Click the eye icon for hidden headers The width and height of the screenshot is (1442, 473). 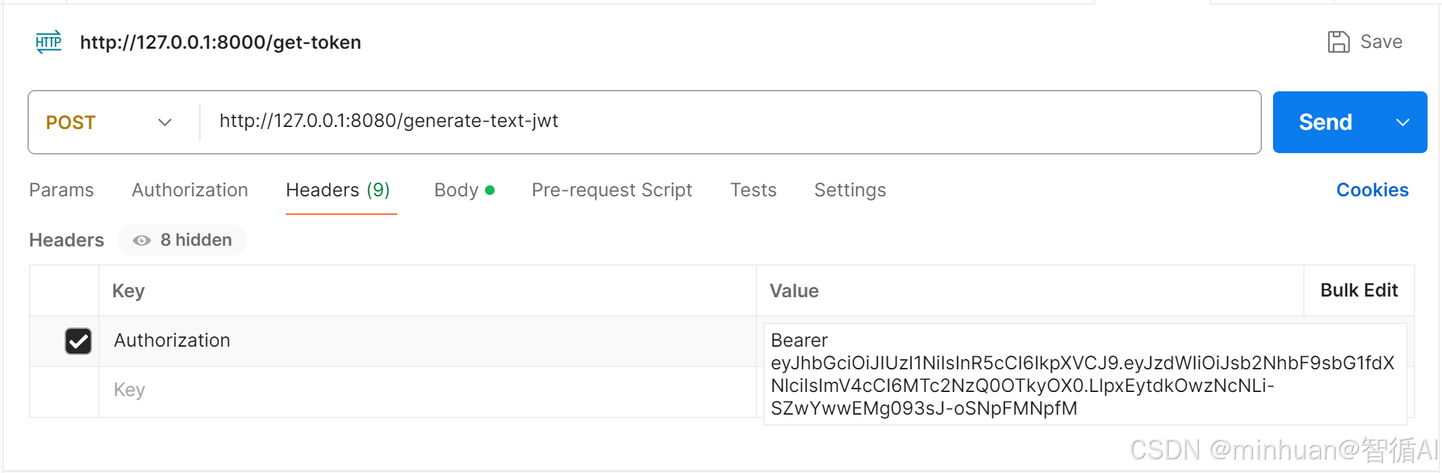[x=142, y=240]
